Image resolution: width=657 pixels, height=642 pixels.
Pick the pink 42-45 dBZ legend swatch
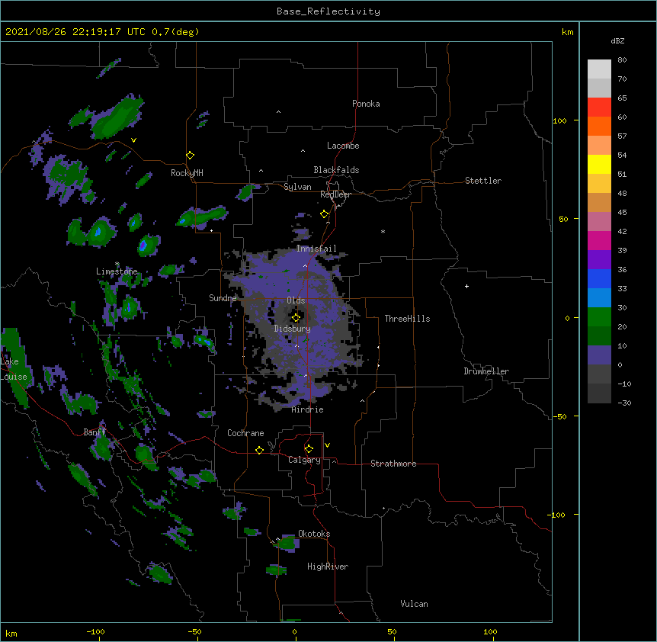tap(599, 221)
